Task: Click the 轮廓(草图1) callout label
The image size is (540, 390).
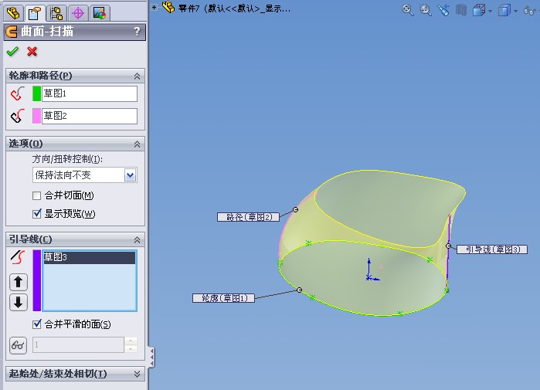Action: click(223, 298)
